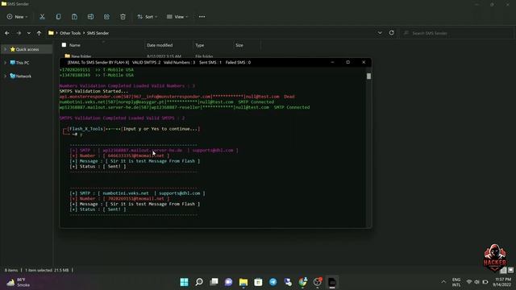Image resolution: width=516 pixels, height=290 pixels.
Task: Click the 'numbotini.veks.net' SMTP line in second block
Action: tap(137, 193)
